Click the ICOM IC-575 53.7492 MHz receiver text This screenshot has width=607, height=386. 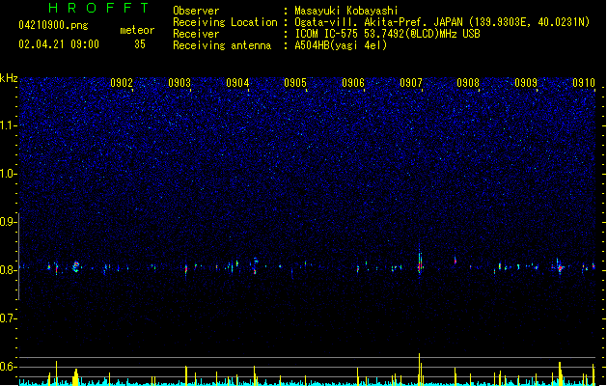(388, 34)
